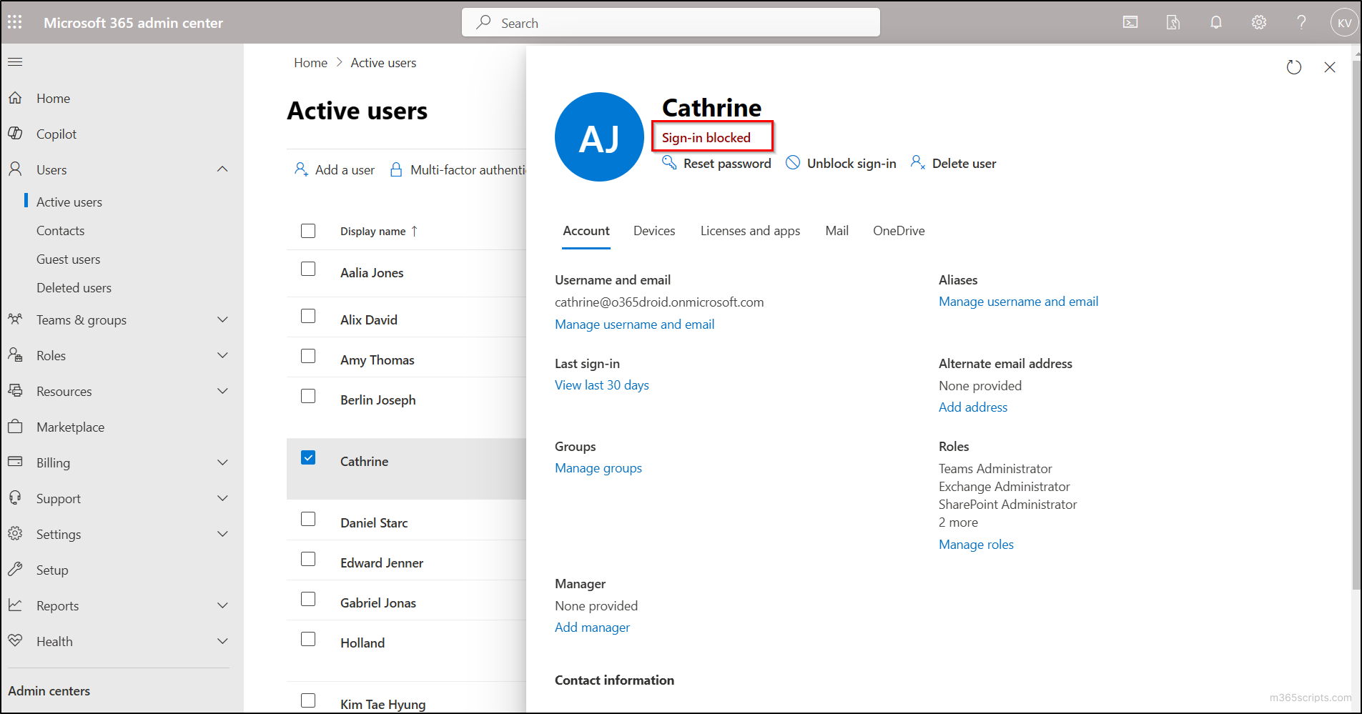Open the Microsoft 365 app launcher grid
The width and height of the screenshot is (1362, 714).
[14, 22]
